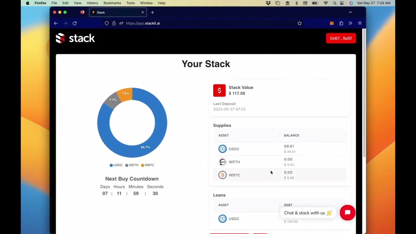Click the Firefox pinned tab icon
Viewport: 416px width, 234px height.
pyautogui.click(x=82, y=12)
